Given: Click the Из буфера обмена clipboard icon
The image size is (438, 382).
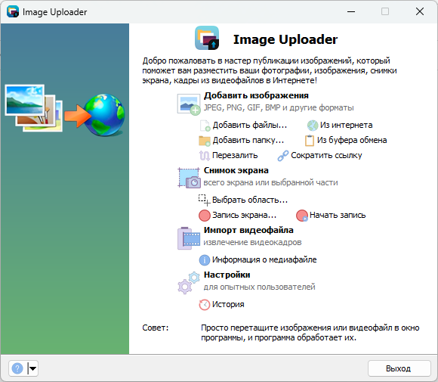Looking at the screenshot, I should [309, 141].
